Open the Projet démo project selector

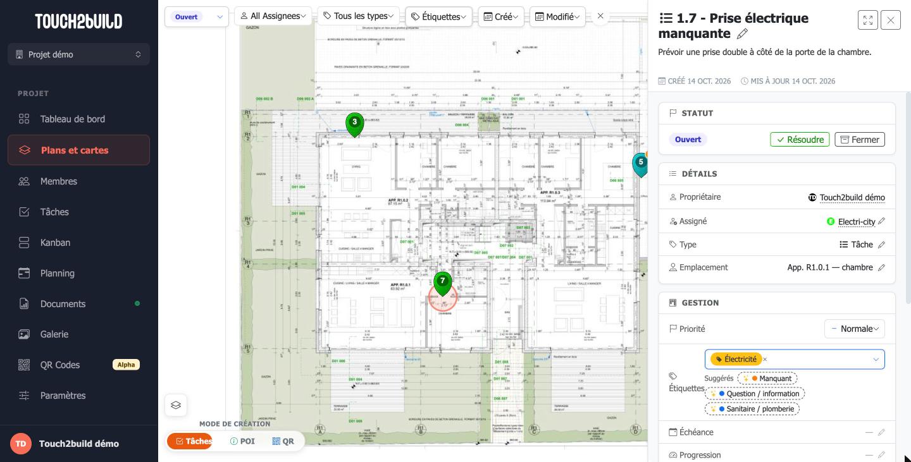pos(78,54)
